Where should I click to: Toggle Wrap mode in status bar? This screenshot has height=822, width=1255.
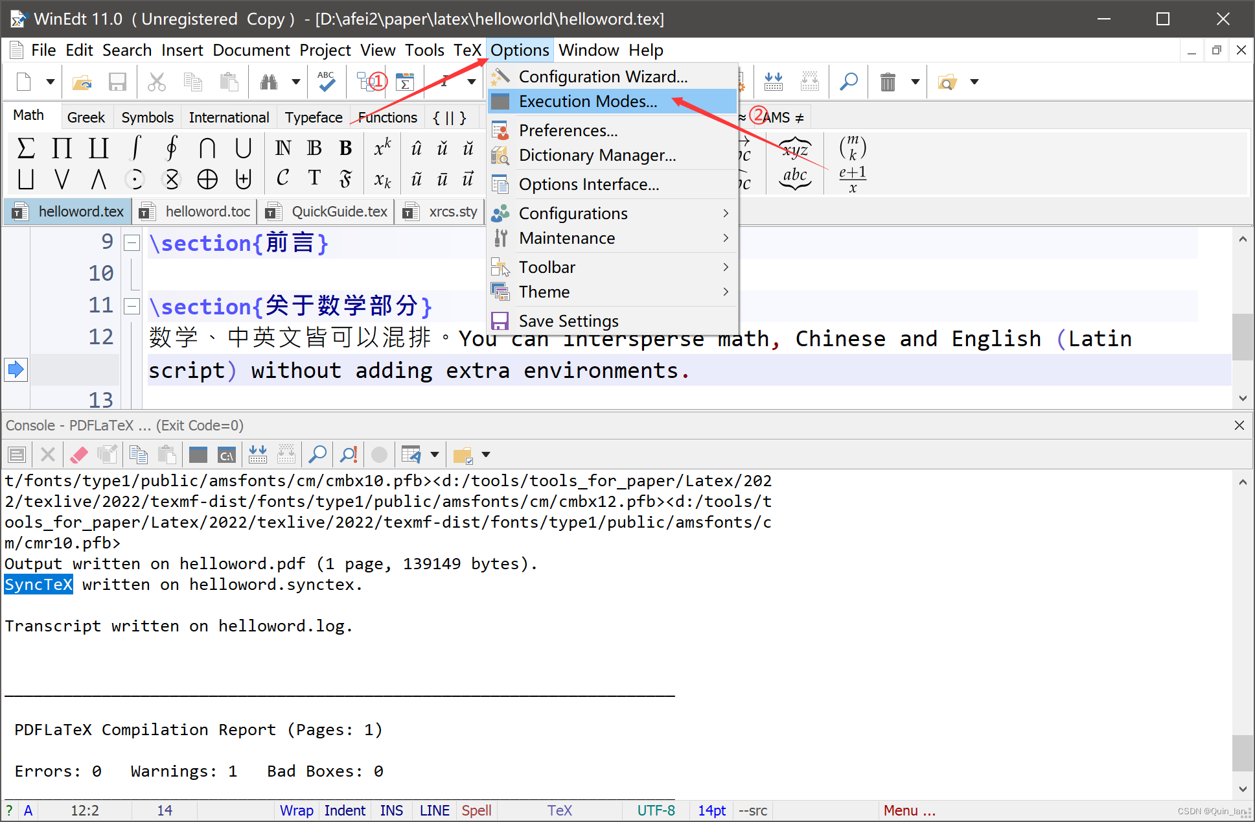point(297,810)
